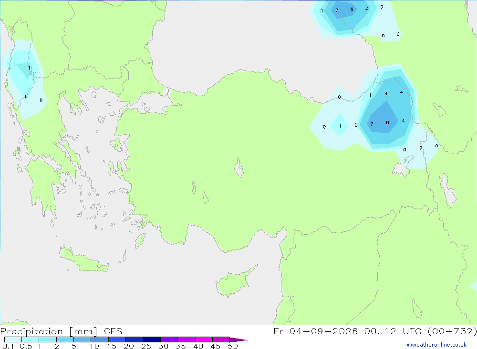Click the 0.1–0.5 mm palest legend swatch
The height and width of the screenshot is (349, 477).
pos(13,339)
